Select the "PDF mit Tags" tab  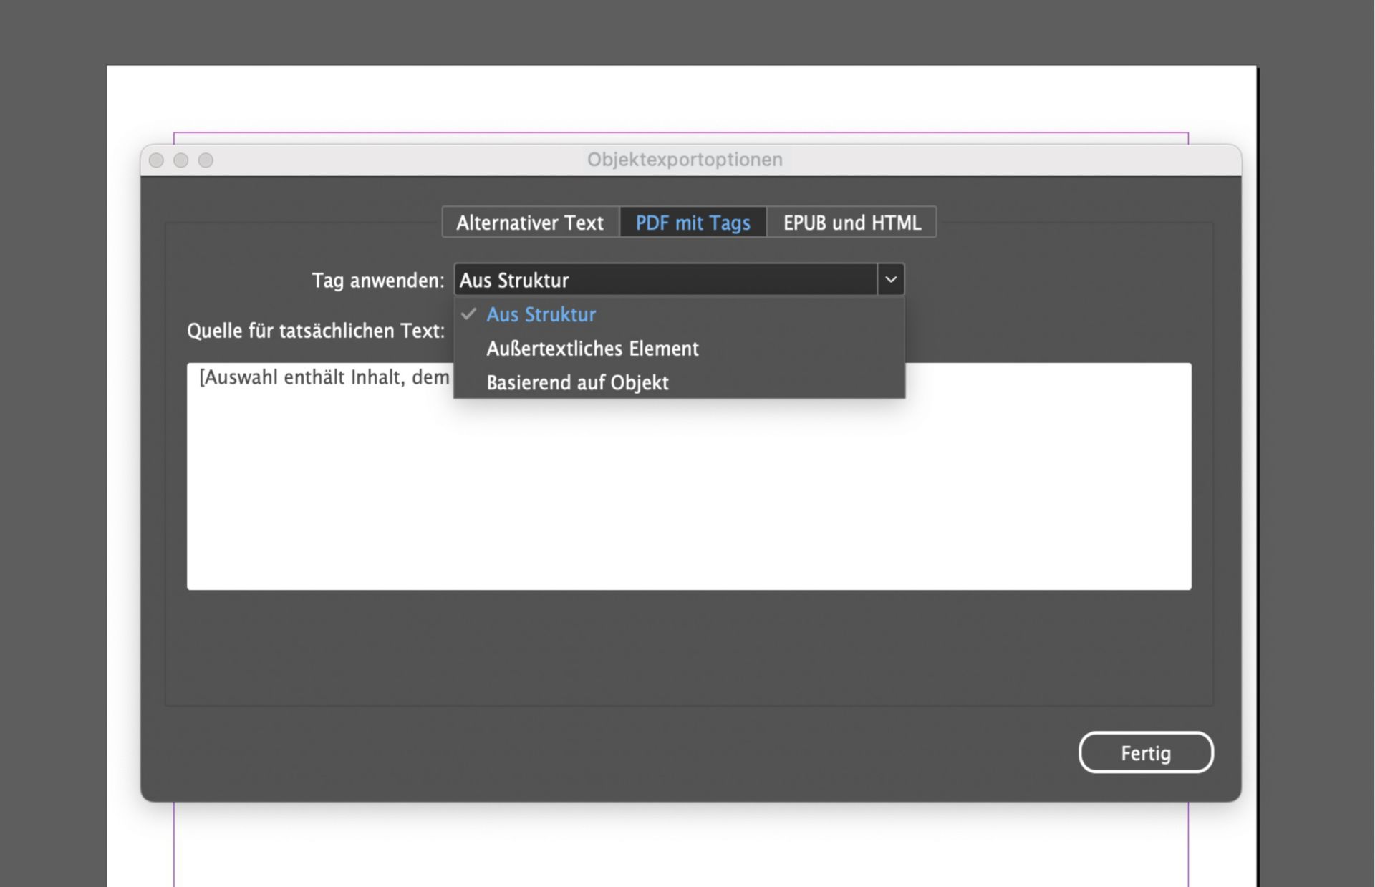click(x=692, y=223)
